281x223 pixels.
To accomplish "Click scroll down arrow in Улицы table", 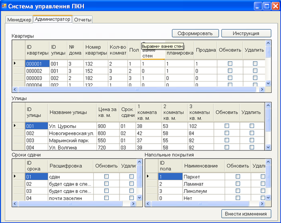I will point(268,147).
